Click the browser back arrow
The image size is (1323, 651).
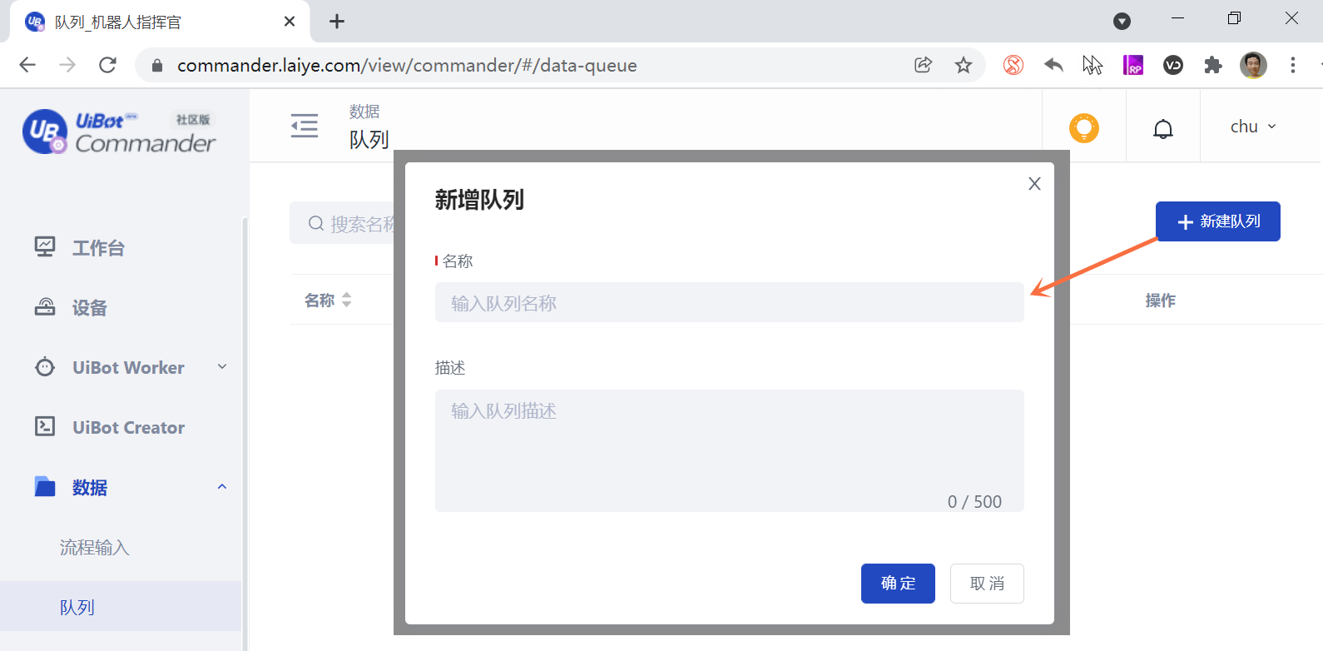click(x=27, y=65)
